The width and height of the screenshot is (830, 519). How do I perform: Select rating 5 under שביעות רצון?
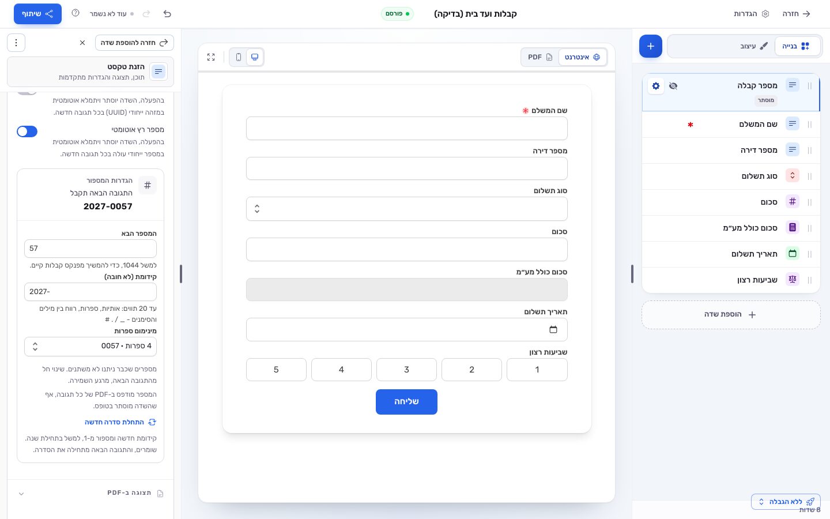(x=276, y=370)
